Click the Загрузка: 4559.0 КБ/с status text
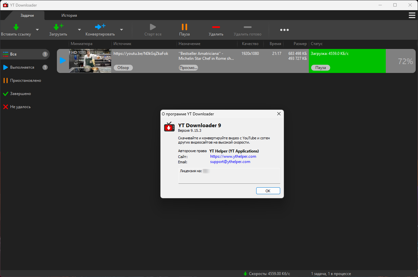418x277 pixels. (330, 54)
